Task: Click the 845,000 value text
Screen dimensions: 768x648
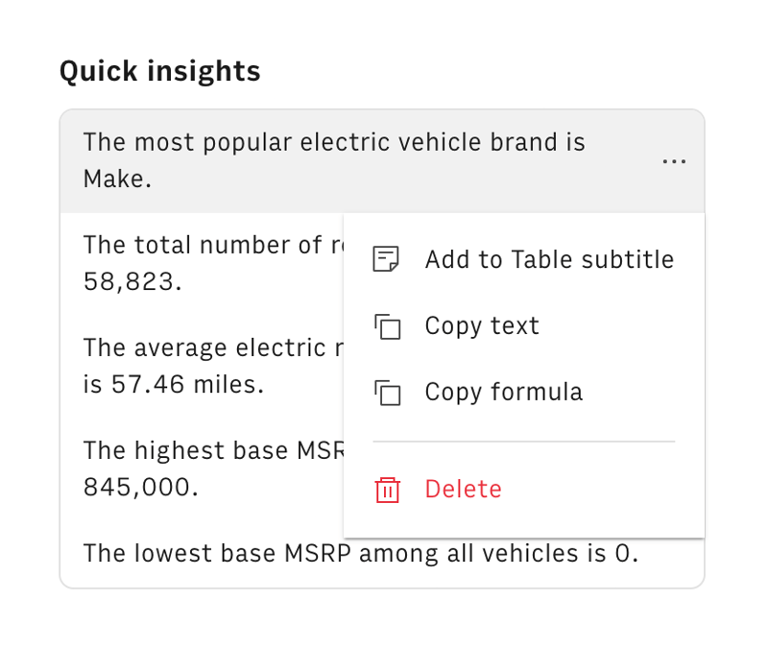Action: tap(140, 488)
